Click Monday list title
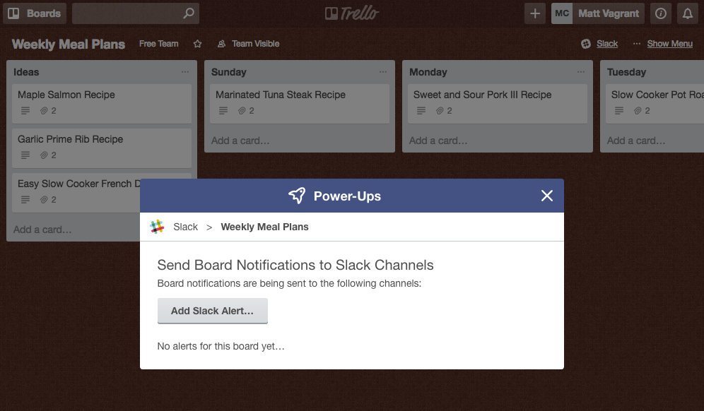This screenshot has height=411, width=704. click(x=428, y=72)
